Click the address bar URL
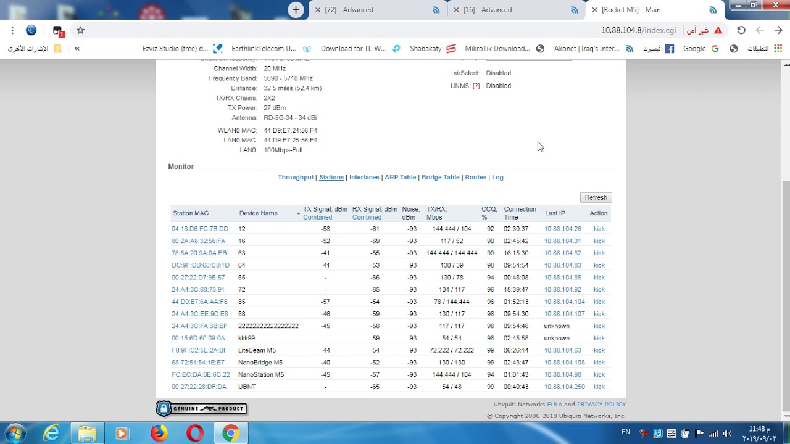This screenshot has width=790, height=444. [639, 30]
